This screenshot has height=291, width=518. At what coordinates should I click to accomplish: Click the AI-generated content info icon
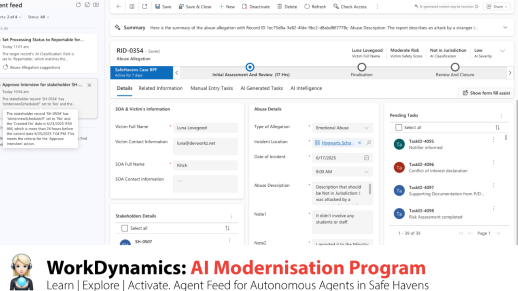[476, 6]
